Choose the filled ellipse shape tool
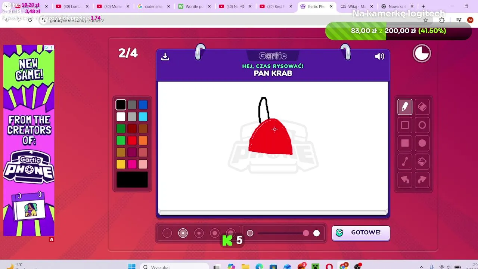 [x=422, y=143]
